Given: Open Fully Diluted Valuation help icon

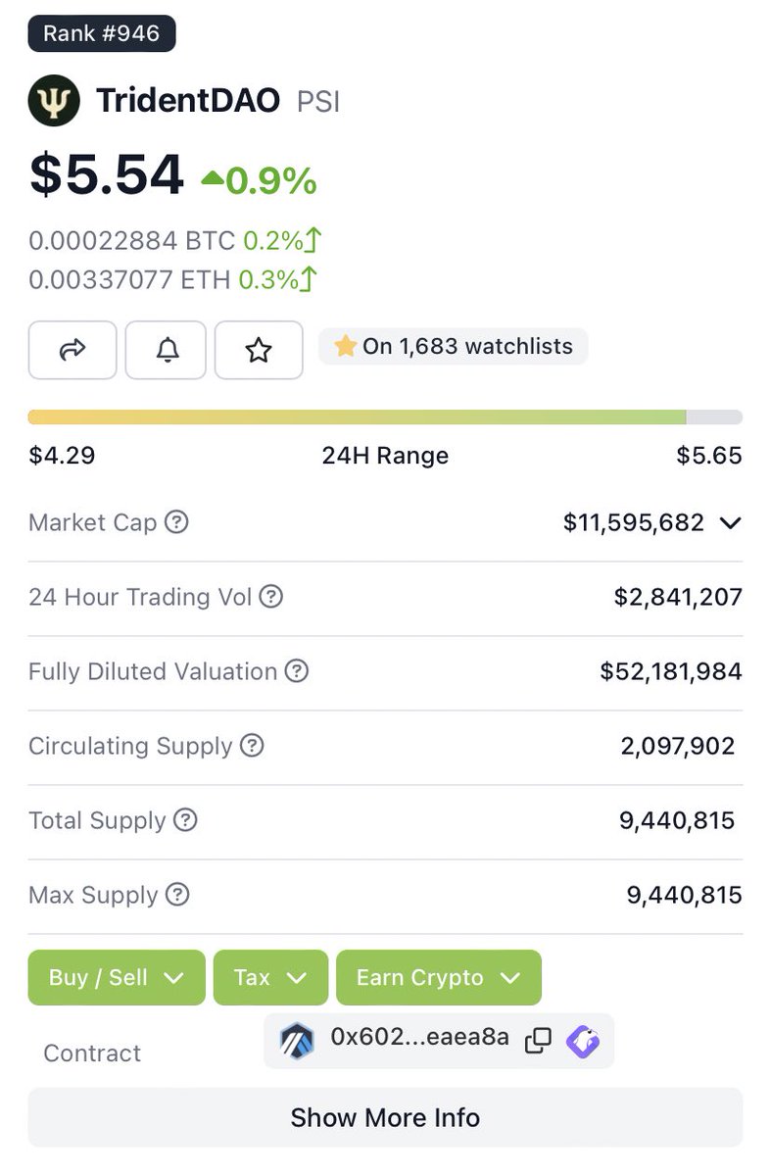Looking at the screenshot, I should [297, 671].
